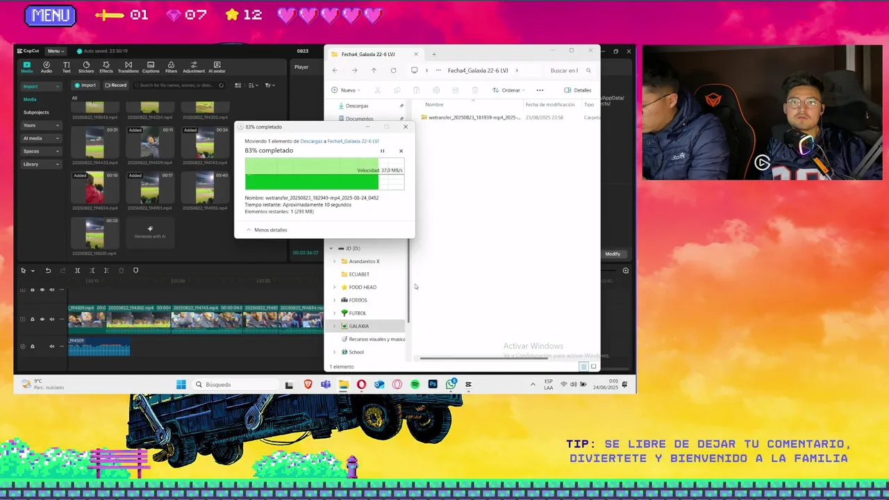Screen dimensions: 889x500
Task: Expand the Library section
Action: [41, 164]
